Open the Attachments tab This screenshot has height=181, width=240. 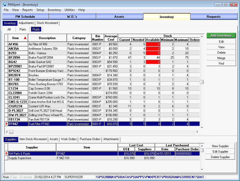111,139
